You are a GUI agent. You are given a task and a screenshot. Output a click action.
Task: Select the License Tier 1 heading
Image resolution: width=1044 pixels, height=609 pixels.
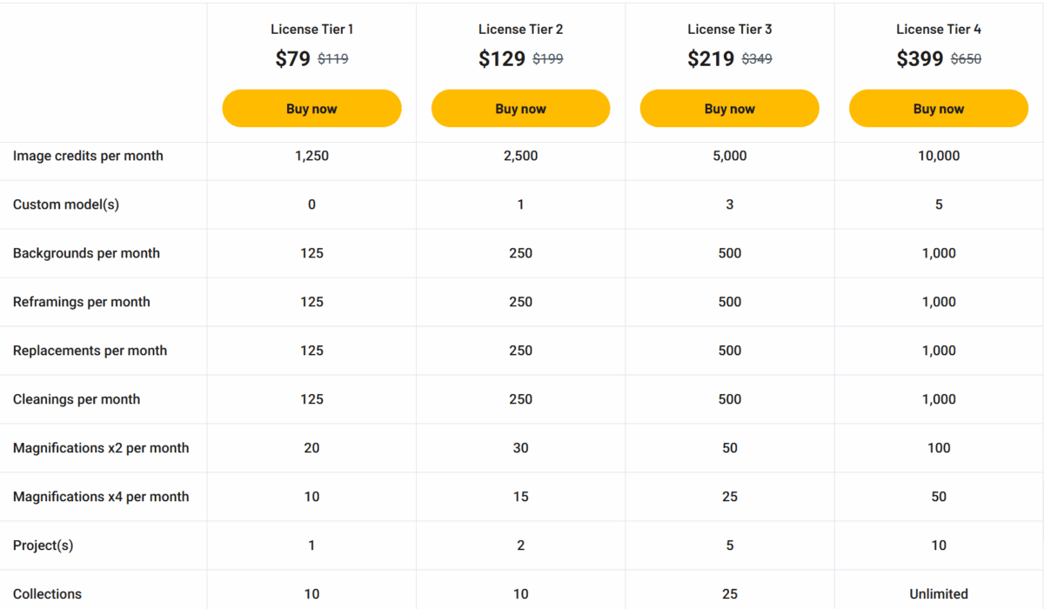coord(311,30)
